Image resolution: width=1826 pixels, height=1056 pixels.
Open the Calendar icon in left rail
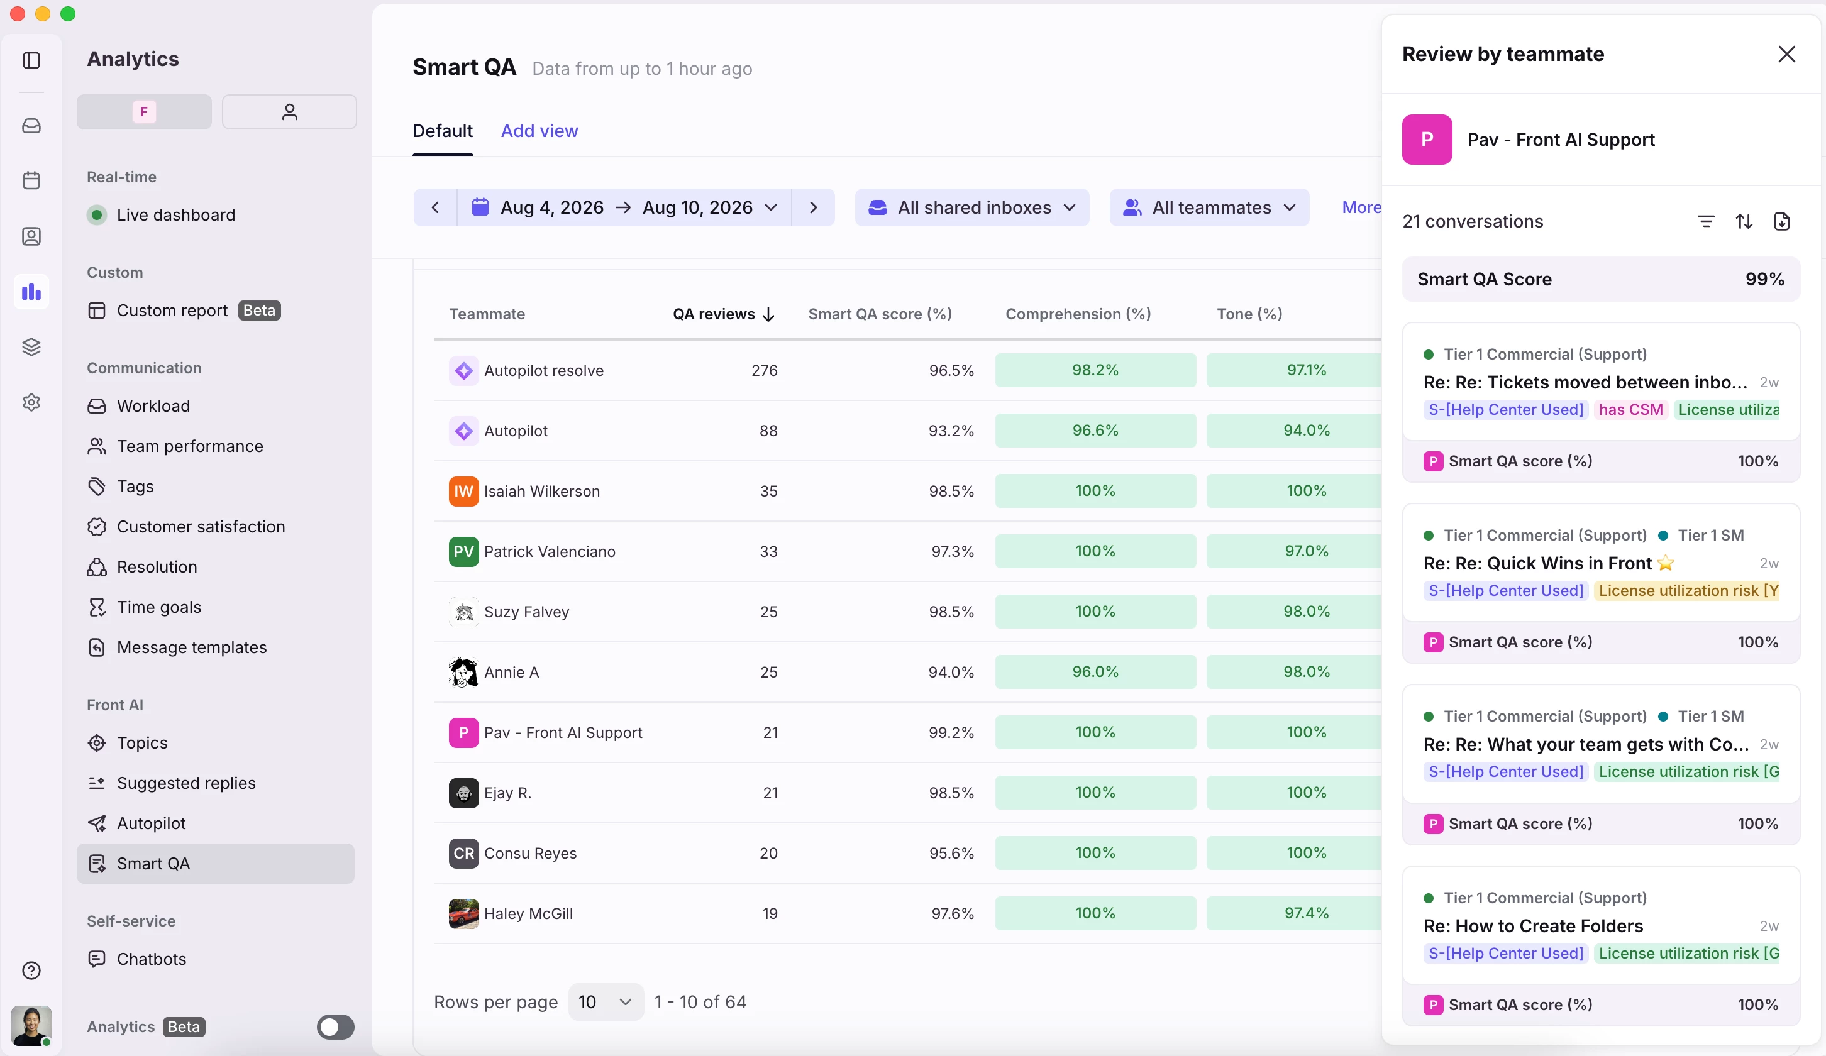tap(31, 180)
